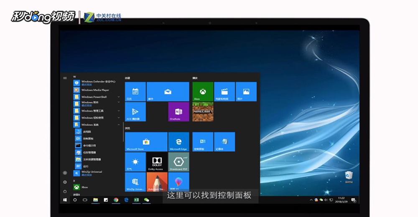Open Cortana circle on taskbar

coord(75,200)
